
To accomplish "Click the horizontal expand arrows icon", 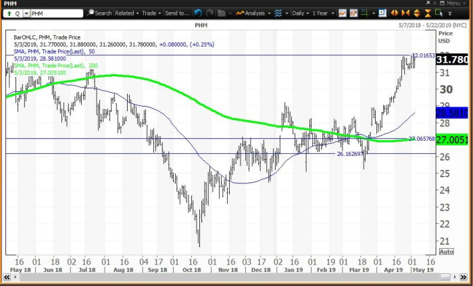I will [x=395, y=13].
